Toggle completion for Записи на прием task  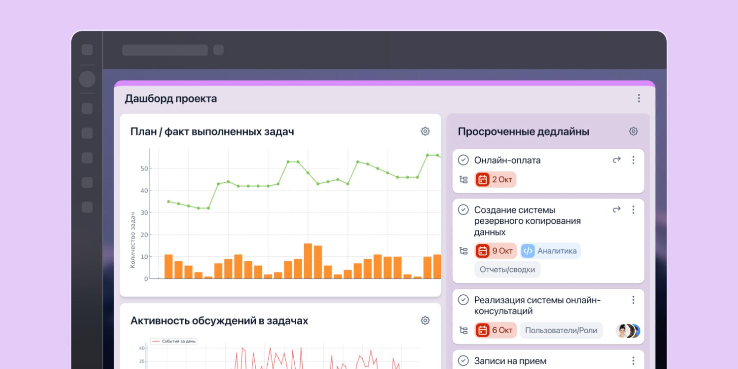(x=463, y=361)
